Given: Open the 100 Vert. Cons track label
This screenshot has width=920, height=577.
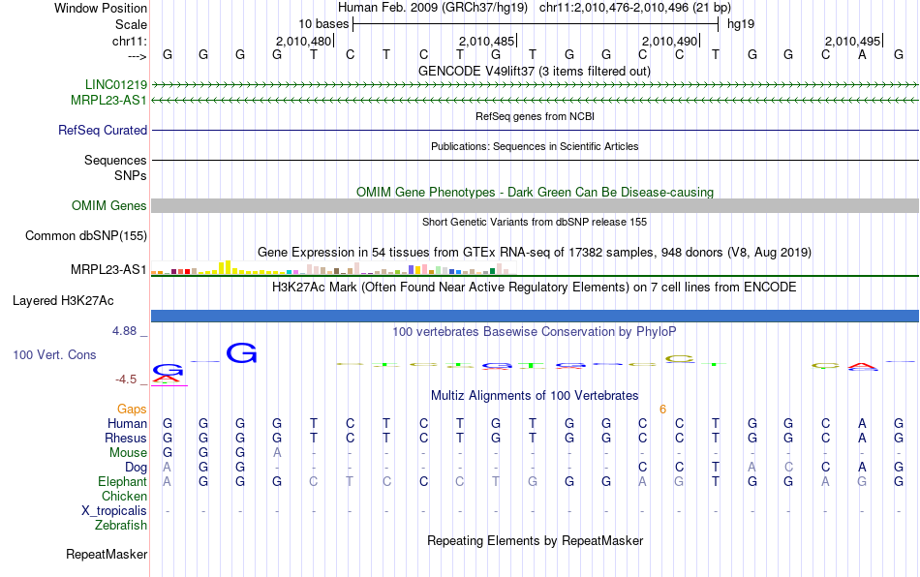Looking at the screenshot, I should (54, 354).
